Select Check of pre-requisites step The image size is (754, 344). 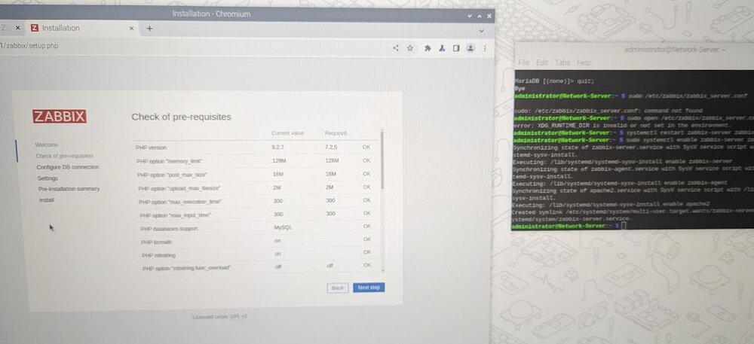click(x=64, y=156)
